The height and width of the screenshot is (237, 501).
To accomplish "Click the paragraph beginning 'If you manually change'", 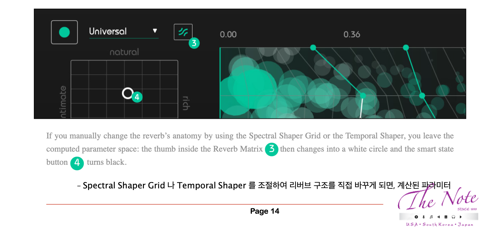I will [x=250, y=149].
